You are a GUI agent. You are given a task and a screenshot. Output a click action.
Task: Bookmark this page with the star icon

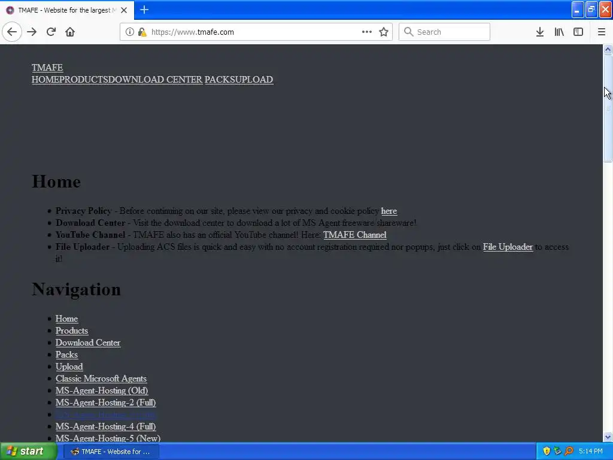click(x=384, y=32)
